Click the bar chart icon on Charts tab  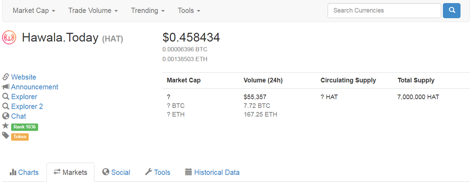pos(13,172)
